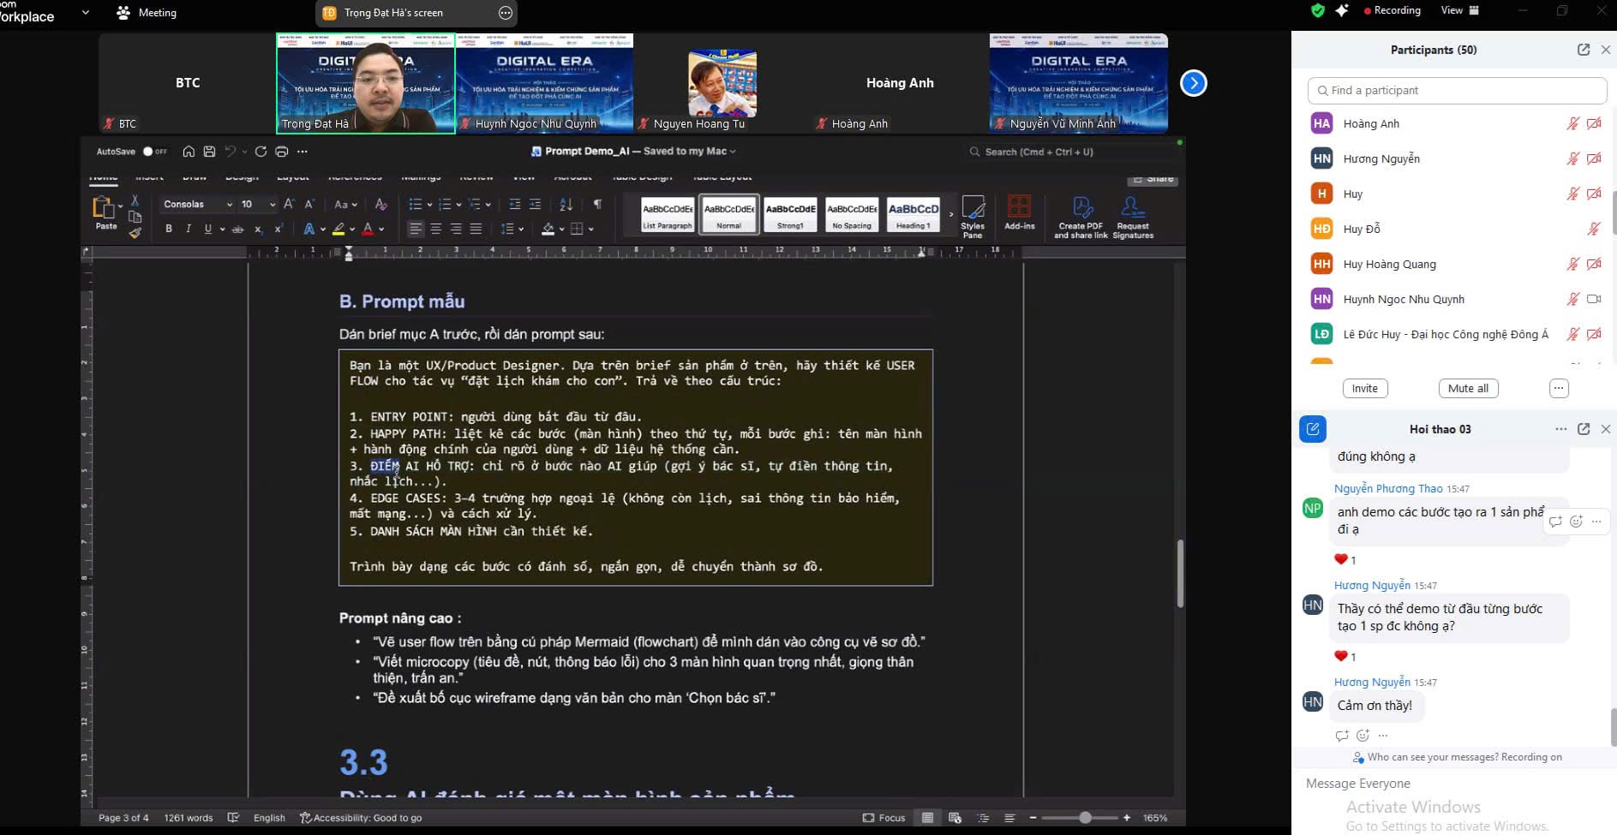Image resolution: width=1617 pixels, height=835 pixels.
Task: Apply subscript formatting
Action: [x=257, y=229]
